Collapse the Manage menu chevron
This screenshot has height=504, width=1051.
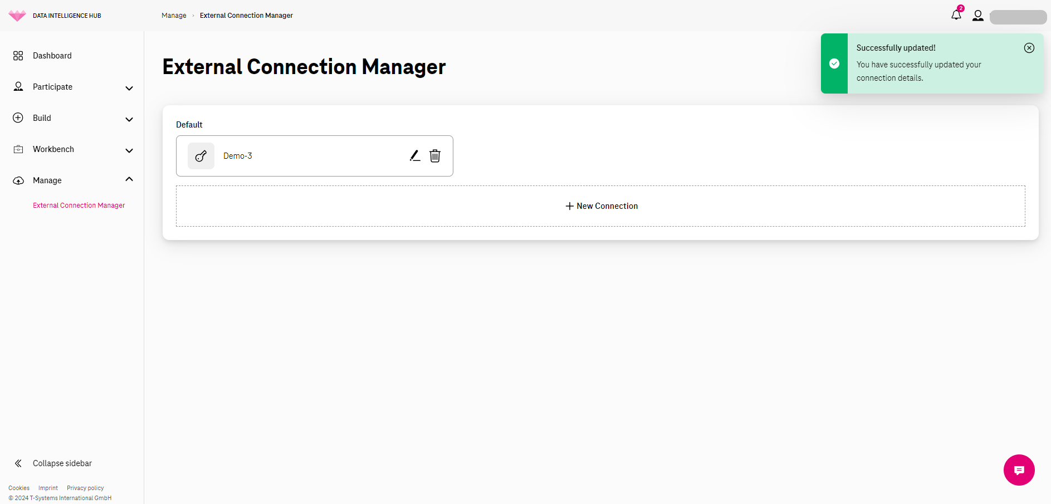(x=129, y=179)
